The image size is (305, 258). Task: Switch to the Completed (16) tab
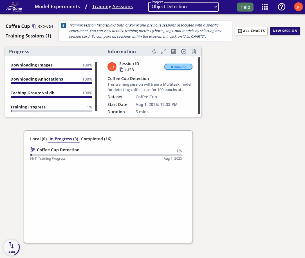[x=96, y=139]
